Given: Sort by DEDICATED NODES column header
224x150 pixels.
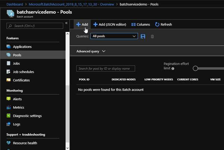Looking at the screenshot, I should point(124,79).
